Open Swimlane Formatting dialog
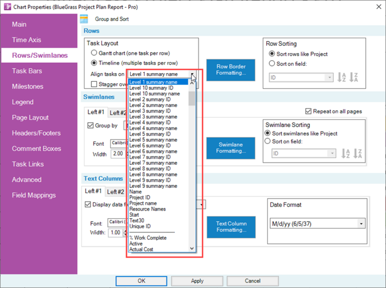Screen dimensions: 386x288 231,148
